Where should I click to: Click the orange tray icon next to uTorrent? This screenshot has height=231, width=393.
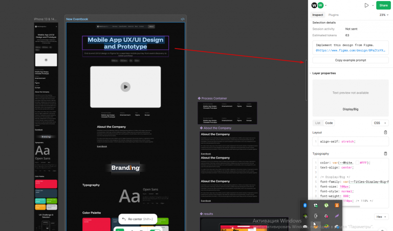click(337, 205)
